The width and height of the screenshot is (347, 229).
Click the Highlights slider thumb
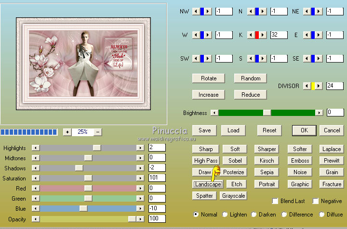(x=97, y=148)
